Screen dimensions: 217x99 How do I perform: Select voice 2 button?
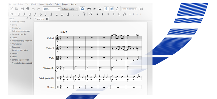click(x=133, y=14)
